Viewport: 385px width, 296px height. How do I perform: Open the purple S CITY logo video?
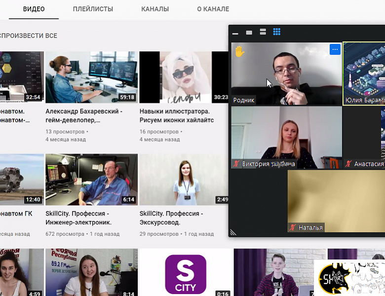(x=185, y=273)
